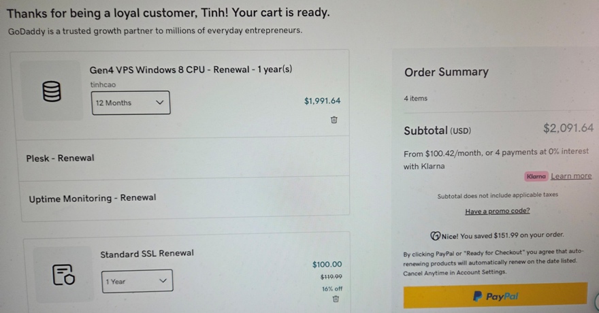Click the Standard SSL Renewal title
Image resolution: width=599 pixels, height=313 pixels.
pyautogui.click(x=147, y=254)
